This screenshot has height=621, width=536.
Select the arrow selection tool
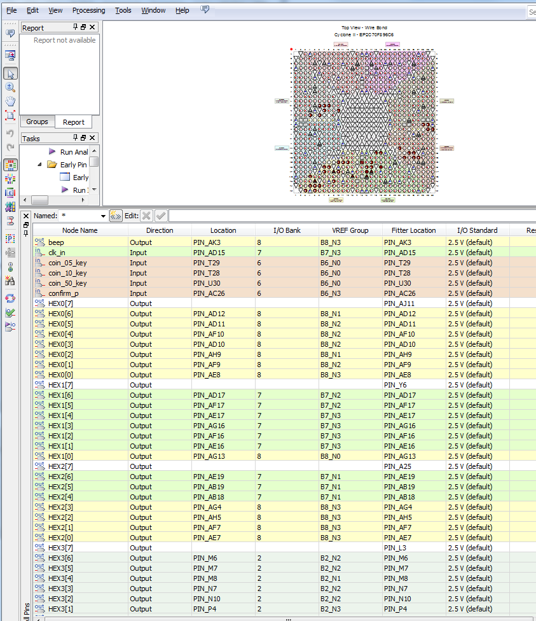(10, 74)
